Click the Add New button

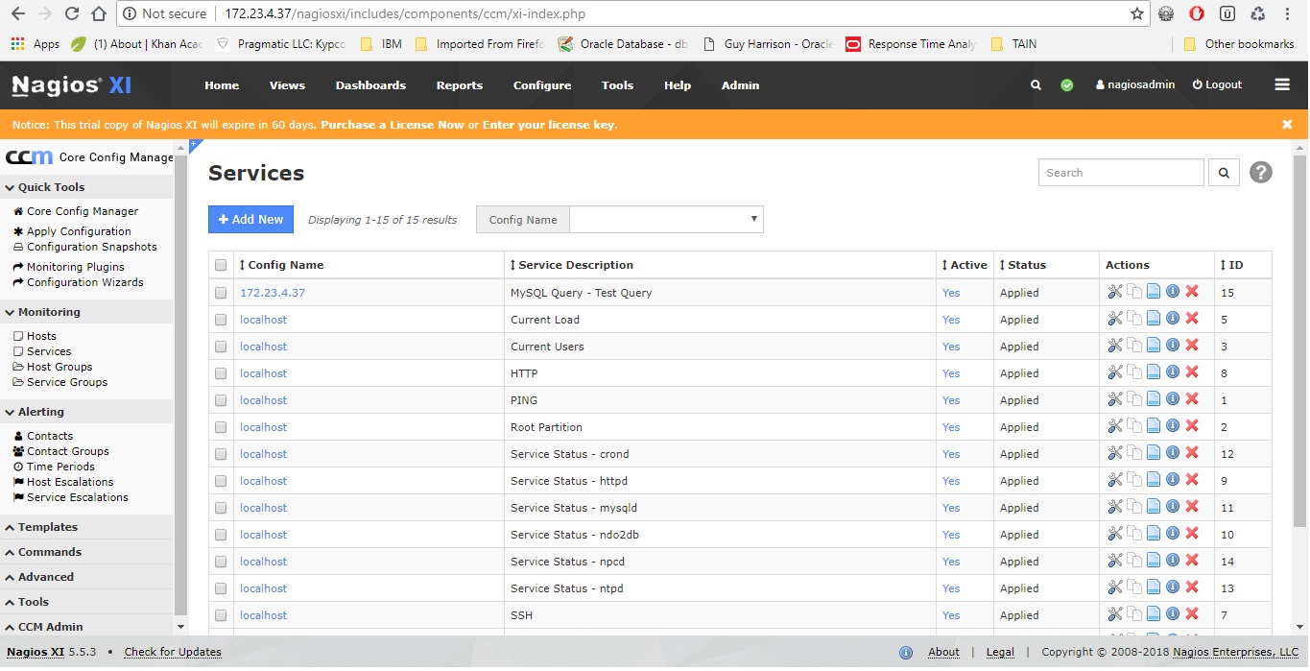(x=250, y=219)
